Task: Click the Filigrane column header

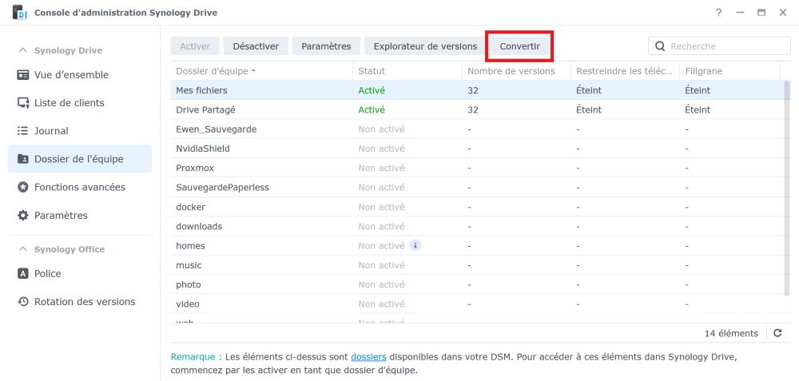Action: [729, 71]
